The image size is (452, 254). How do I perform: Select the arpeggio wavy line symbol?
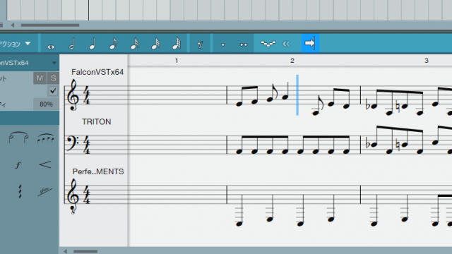20,191
